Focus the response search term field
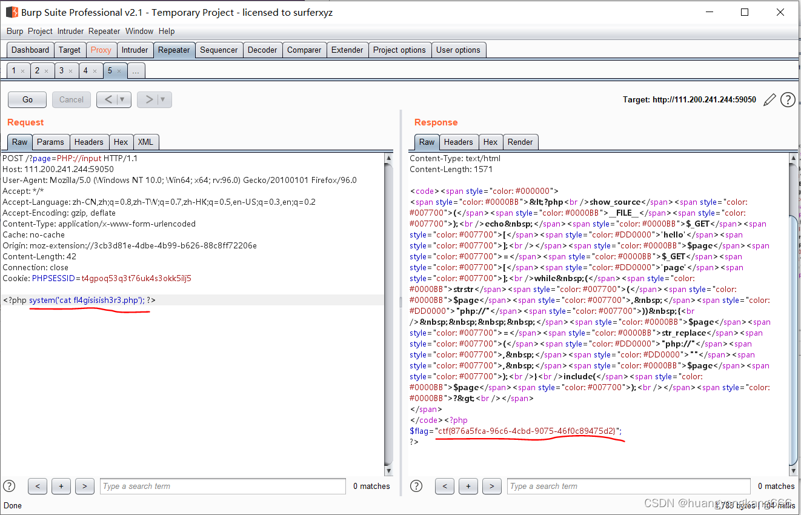Image resolution: width=801 pixels, height=515 pixels. coord(630,486)
